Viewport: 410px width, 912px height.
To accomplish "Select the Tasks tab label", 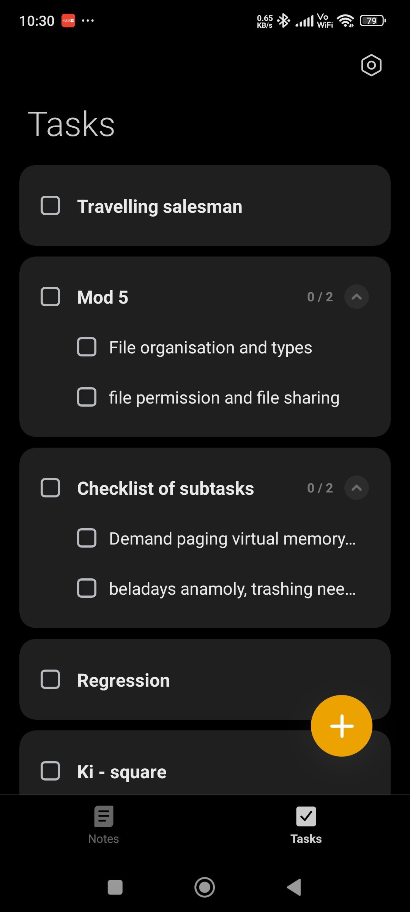I will (x=306, y=839).
